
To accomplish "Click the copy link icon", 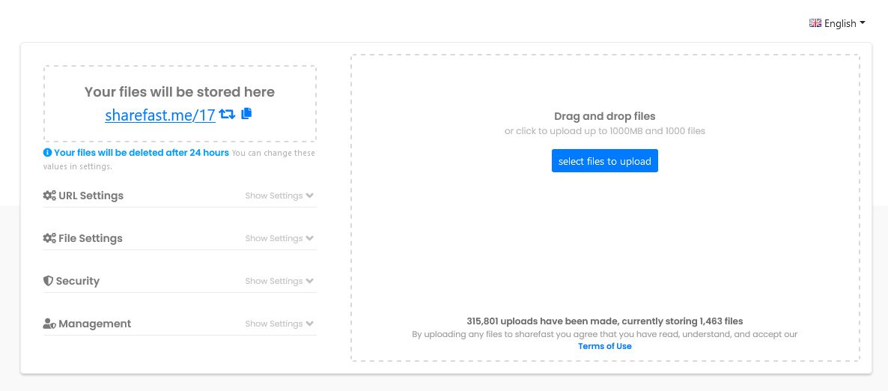I will point(246,114).
